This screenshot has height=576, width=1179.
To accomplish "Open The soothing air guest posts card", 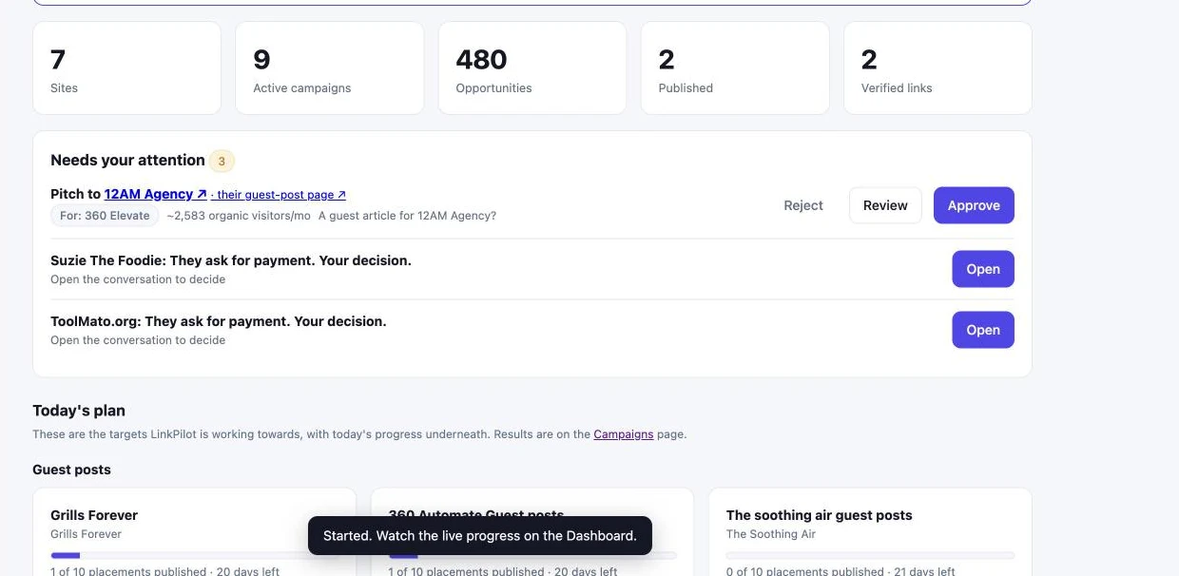I will [x=870, y=532].
